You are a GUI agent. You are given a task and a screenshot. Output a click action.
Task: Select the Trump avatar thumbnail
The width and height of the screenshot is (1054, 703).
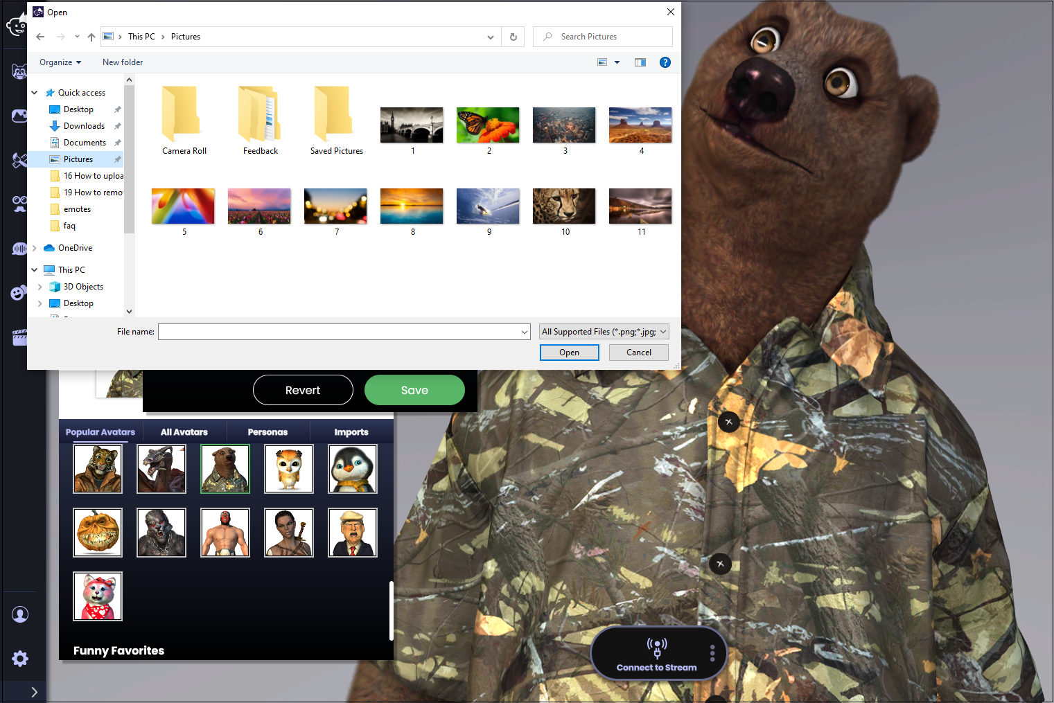(352, 532)
